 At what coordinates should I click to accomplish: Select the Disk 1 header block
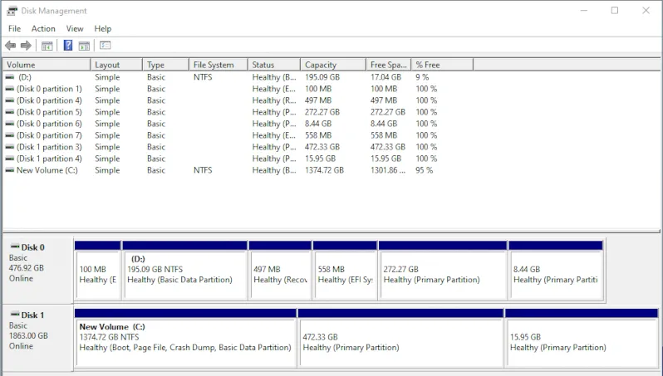[x=37, y=338]
